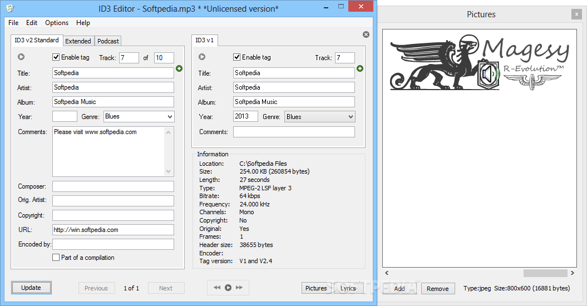Click the ID3 v2 Album field

tap(113, 102)
